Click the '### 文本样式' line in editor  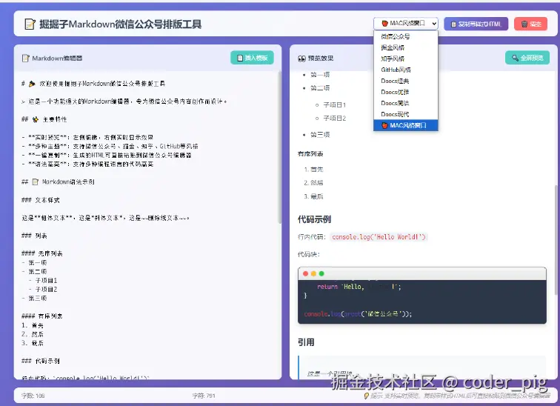click(40, 200)
